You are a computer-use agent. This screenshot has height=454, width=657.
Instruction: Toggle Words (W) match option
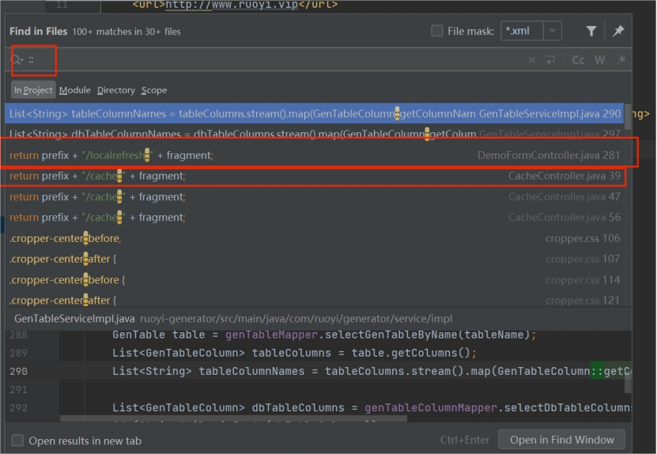coord(599,60)
